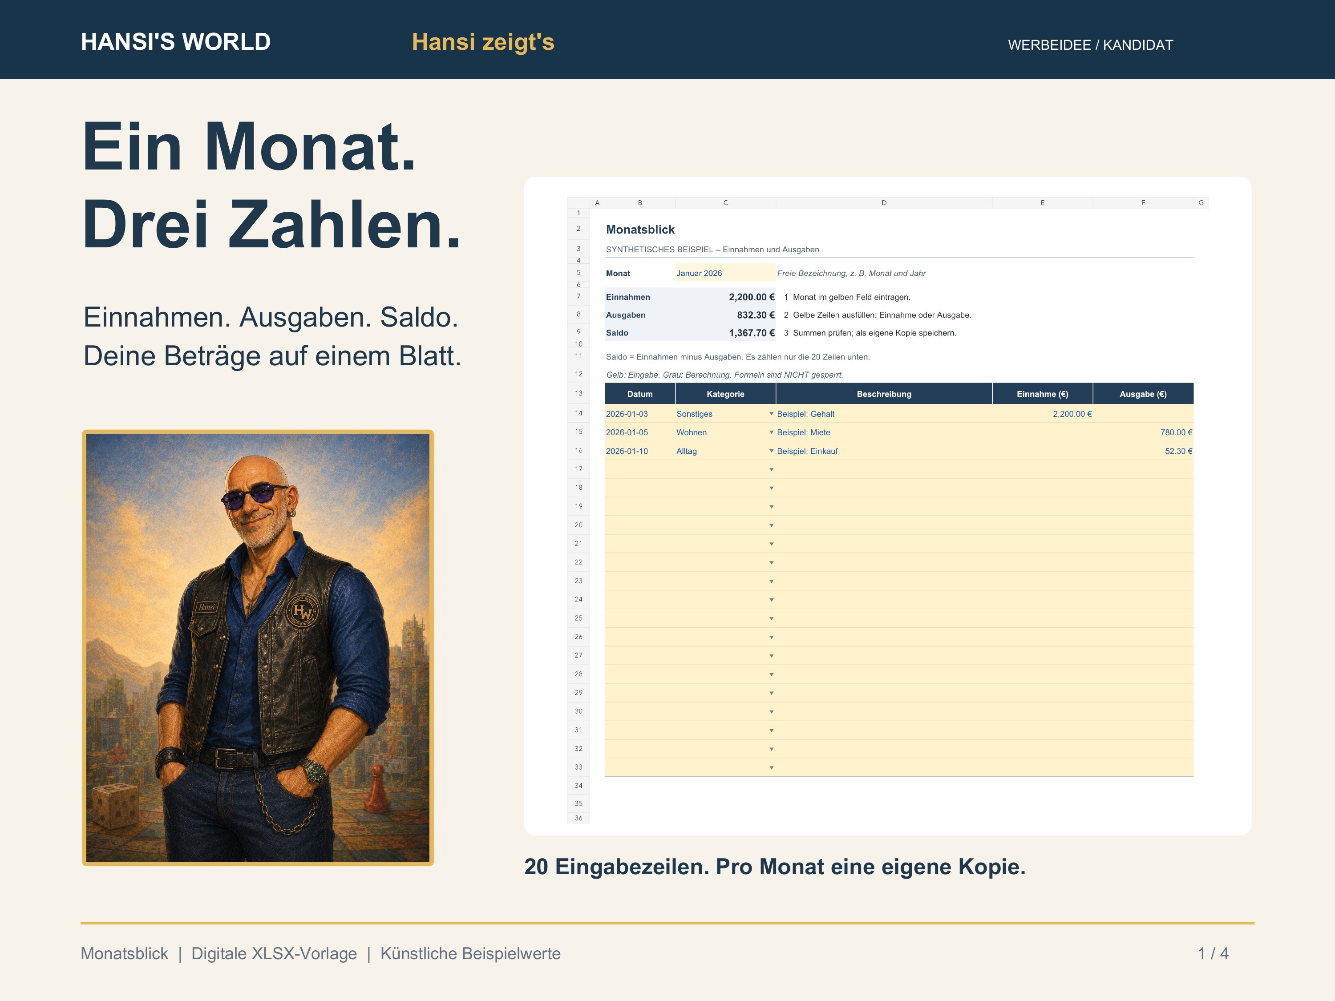Select column D header
The width and height of the screenshot is (1335, 1001).
point(884,203)
